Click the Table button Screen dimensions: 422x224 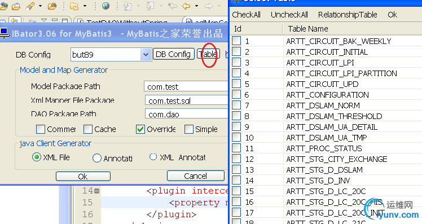208,54
